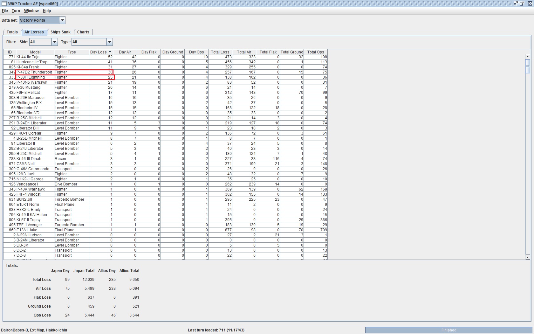Select the N1K2-J George row

coord(165,179)
